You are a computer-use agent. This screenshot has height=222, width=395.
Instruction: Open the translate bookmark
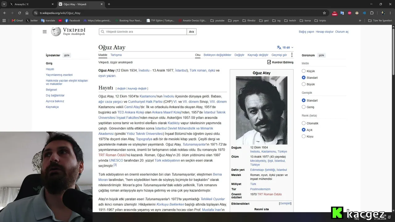48,21
